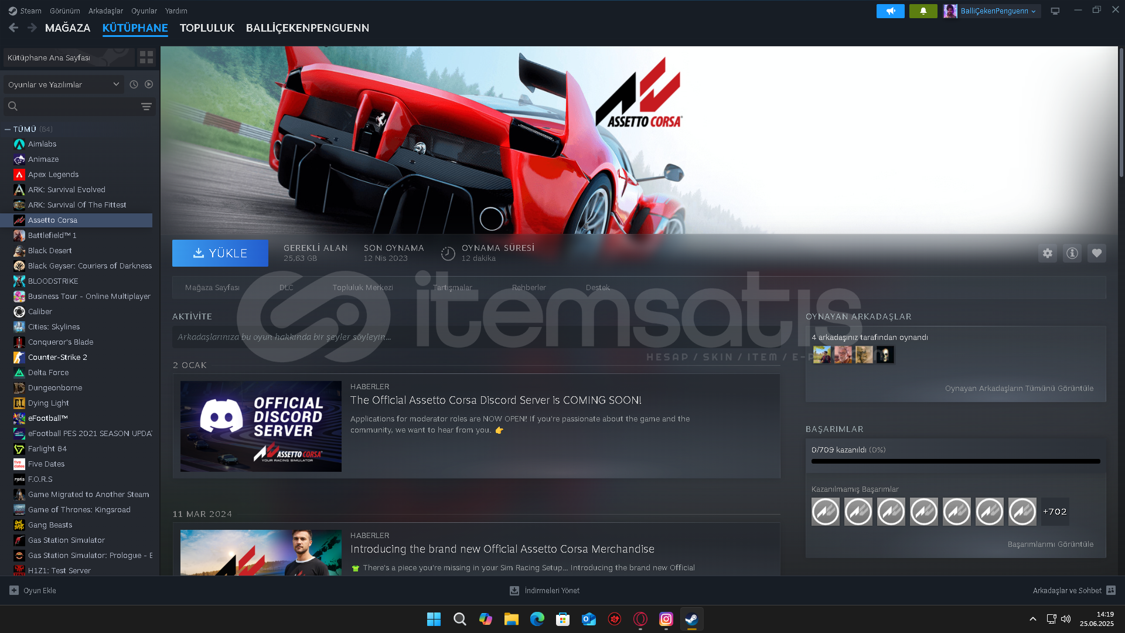Switch to the TOPLULUK tab
This screenshot has width=1125, height=633.
[x=207, y=28]
